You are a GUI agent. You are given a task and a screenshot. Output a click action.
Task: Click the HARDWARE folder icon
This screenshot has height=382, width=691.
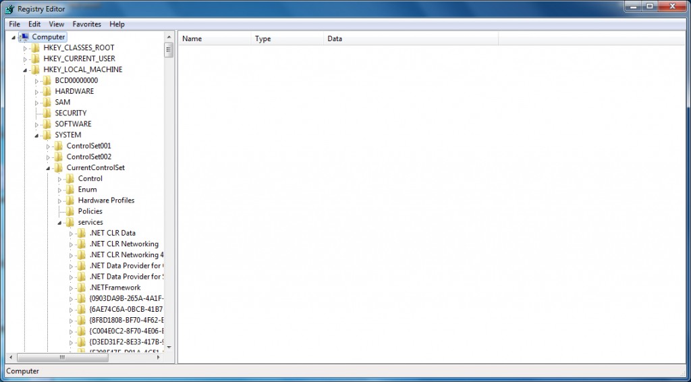pyautogui.click(x=47, y=91)
